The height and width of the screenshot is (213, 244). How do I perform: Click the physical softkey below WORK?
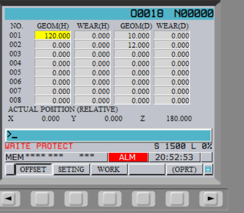point(110,199)
